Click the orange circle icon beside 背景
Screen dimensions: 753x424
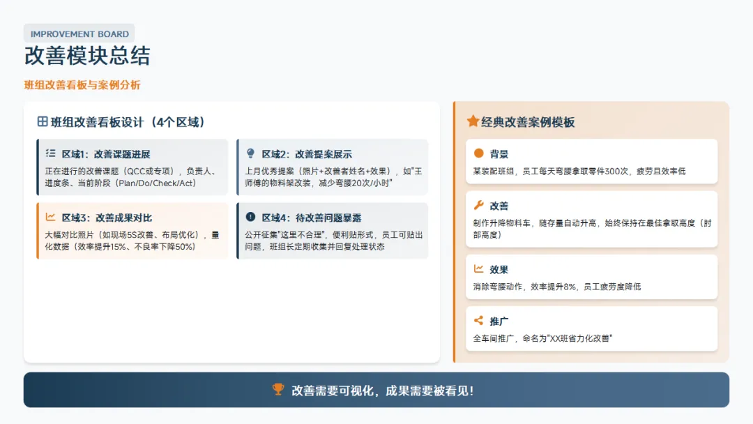click(478, 153)
